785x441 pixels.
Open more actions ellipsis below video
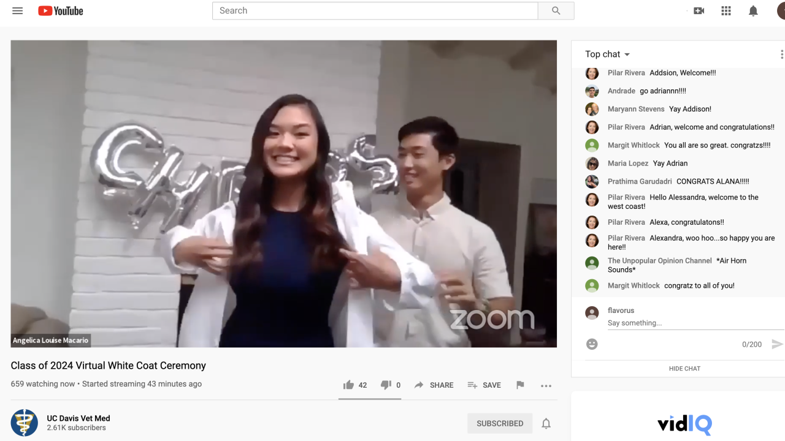click(x=546, y=385)
